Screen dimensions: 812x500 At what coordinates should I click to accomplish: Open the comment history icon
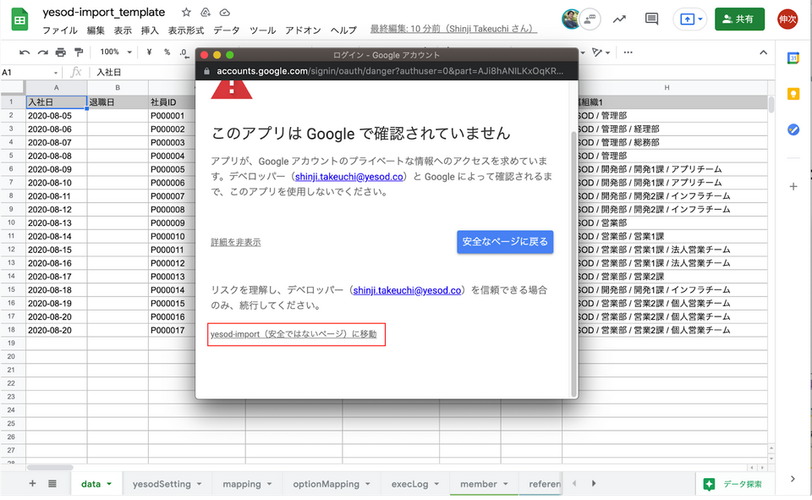(x=651, y=19)
